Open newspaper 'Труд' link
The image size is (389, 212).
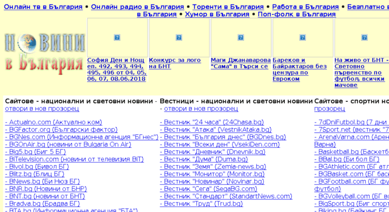pos(201,204)
